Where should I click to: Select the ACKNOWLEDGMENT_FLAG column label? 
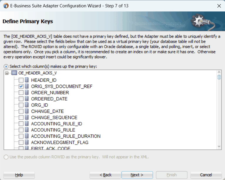tap(60, 142)
